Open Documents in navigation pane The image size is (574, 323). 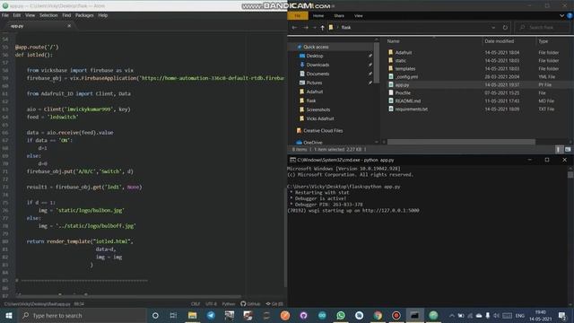tap(317, 74)
